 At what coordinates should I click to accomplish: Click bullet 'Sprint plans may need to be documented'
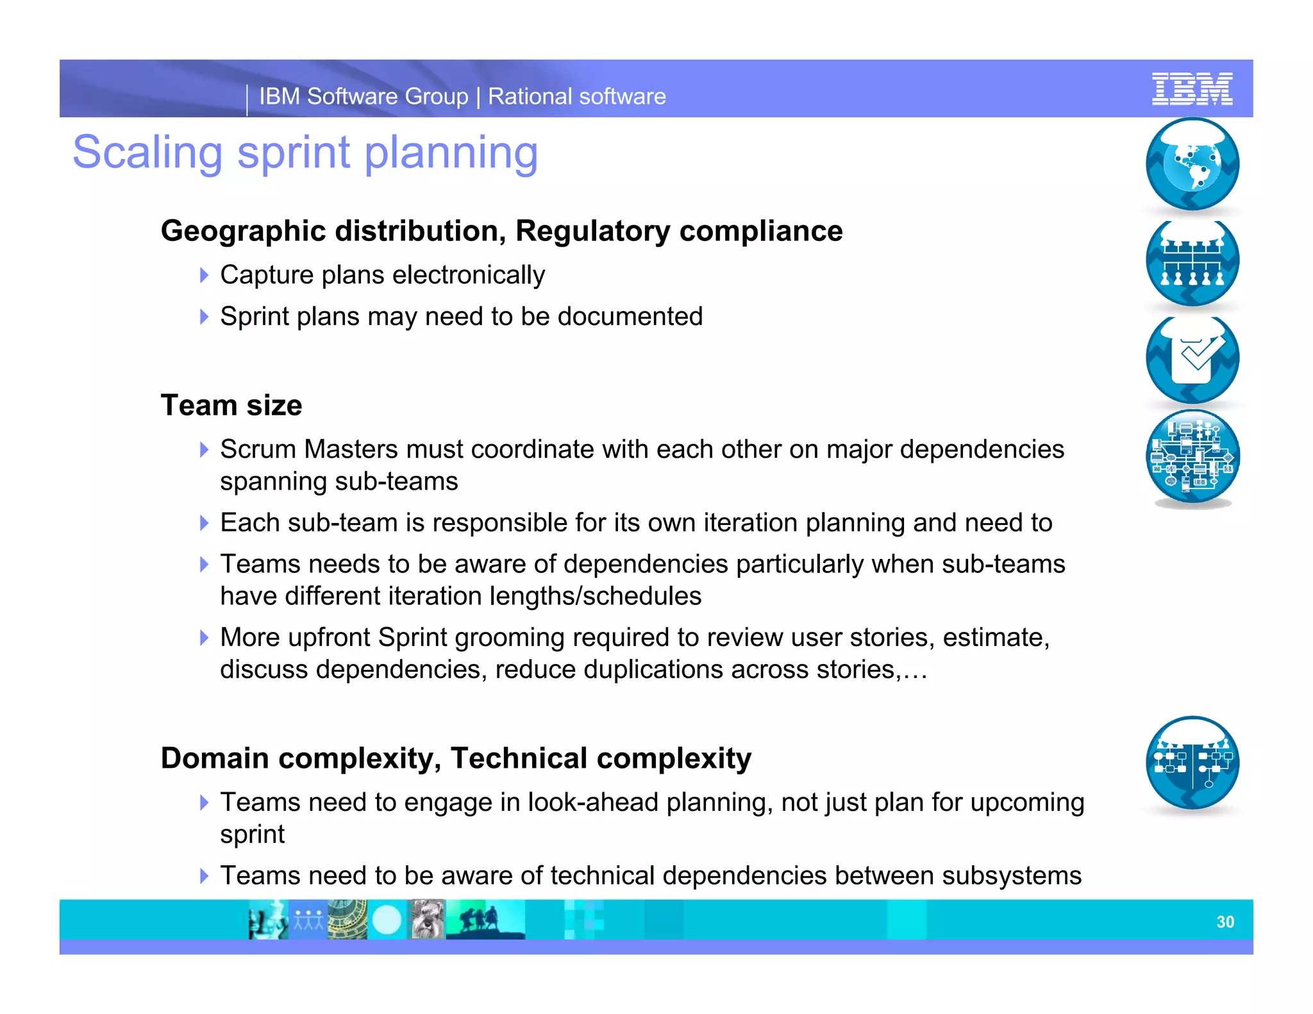pyautogui.click(x=462, y=317)
